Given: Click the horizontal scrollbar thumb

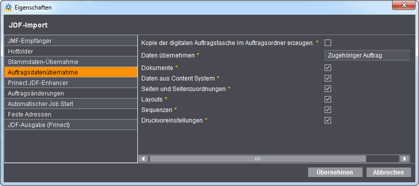Looking at the screenshot, I should click(x=258, y=158).
